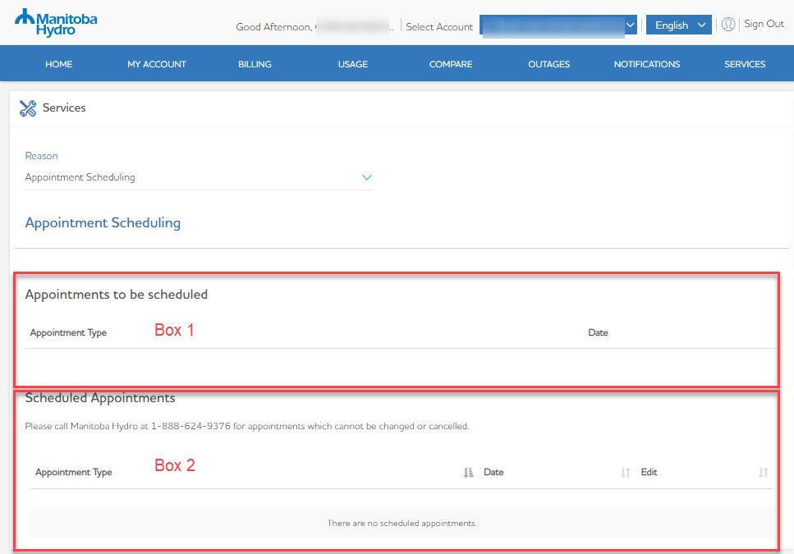Open the Reason dropdown showing Appointment Scheduling
The width and height of the screenshot is (794, 554).
click(x=367, y=176)
